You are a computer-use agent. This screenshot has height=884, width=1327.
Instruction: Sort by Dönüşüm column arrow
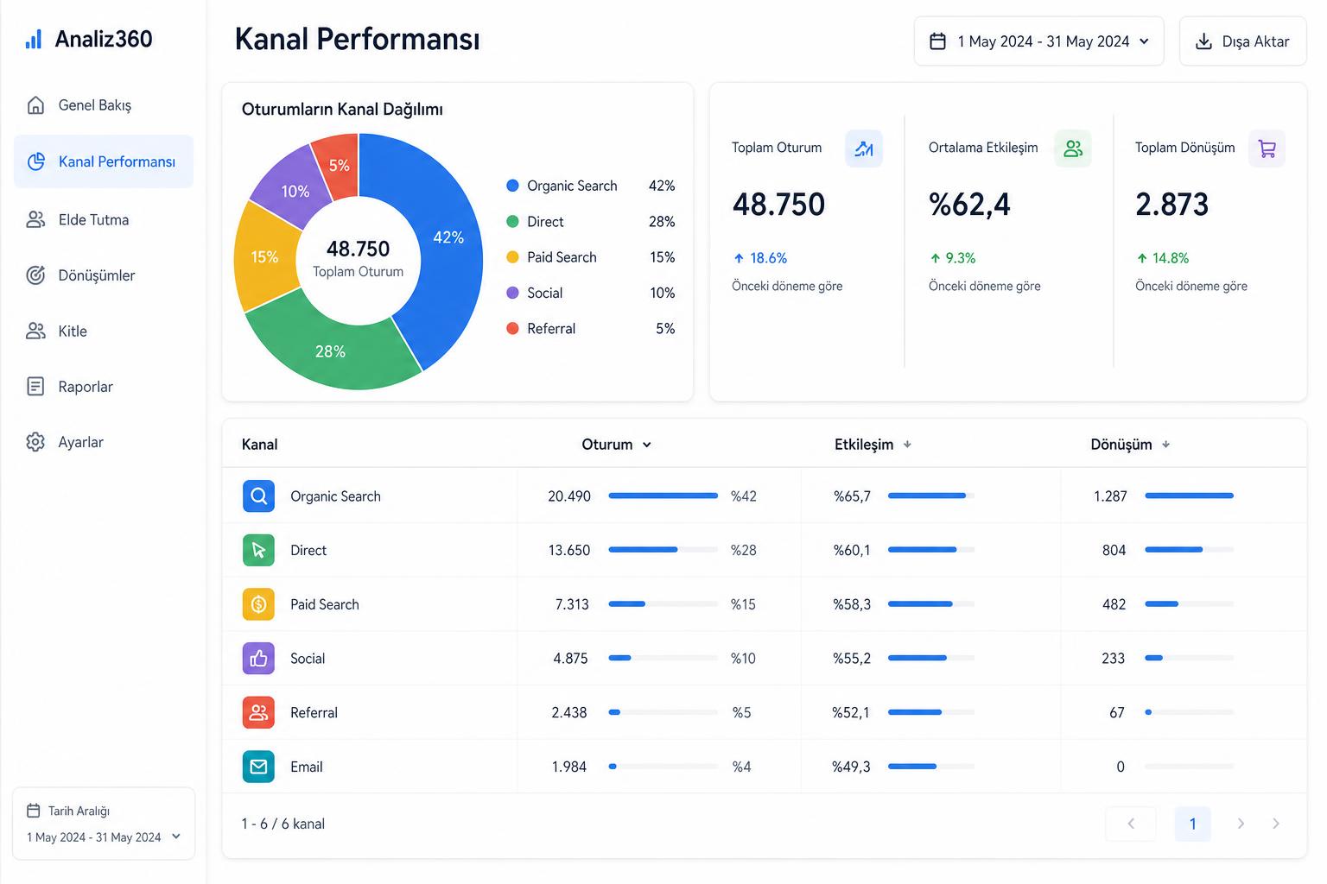click(1165, 445)
